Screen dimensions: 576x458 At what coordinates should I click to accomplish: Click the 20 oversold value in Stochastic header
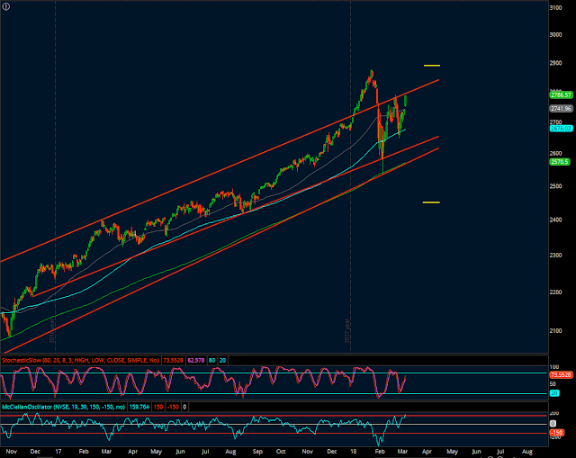(222, 360)
